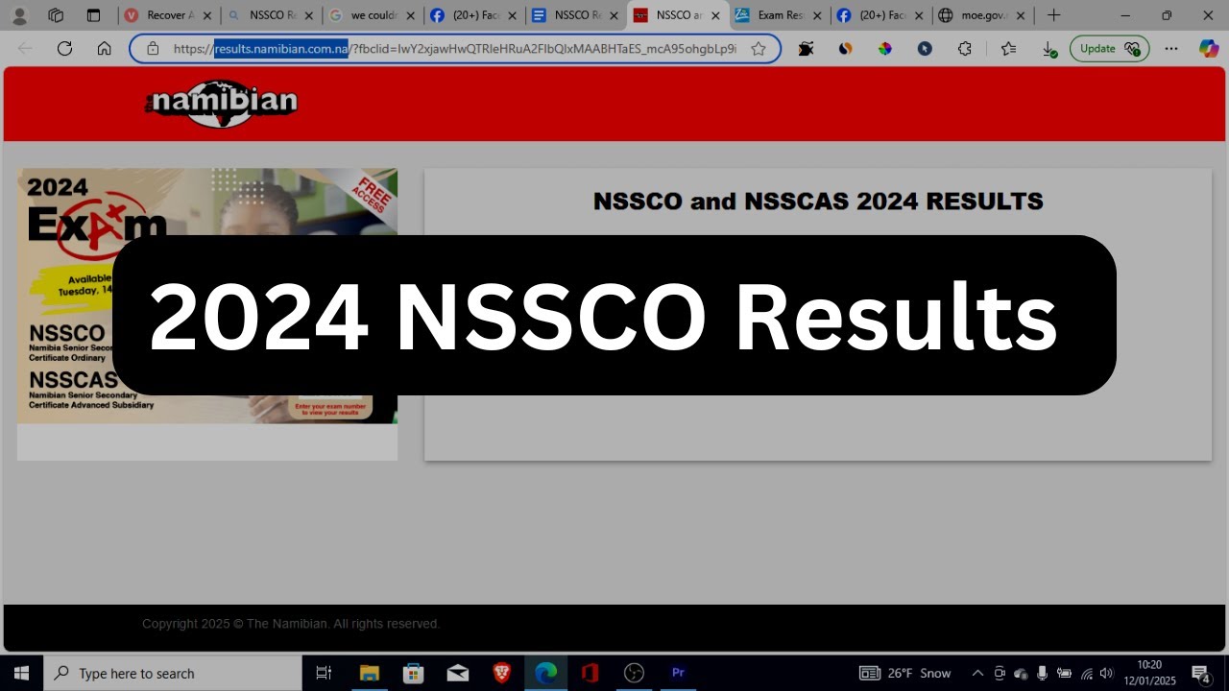Viewport: 1229px width, 691px height.
Task: Refresh the current page
Action: [x=64, y=48]
